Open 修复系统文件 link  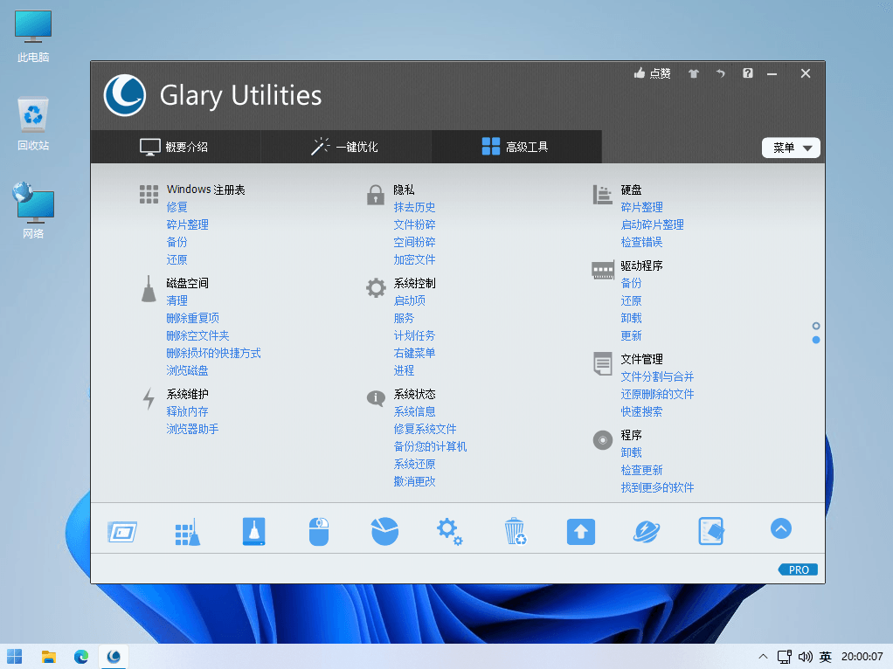point(425,430)
